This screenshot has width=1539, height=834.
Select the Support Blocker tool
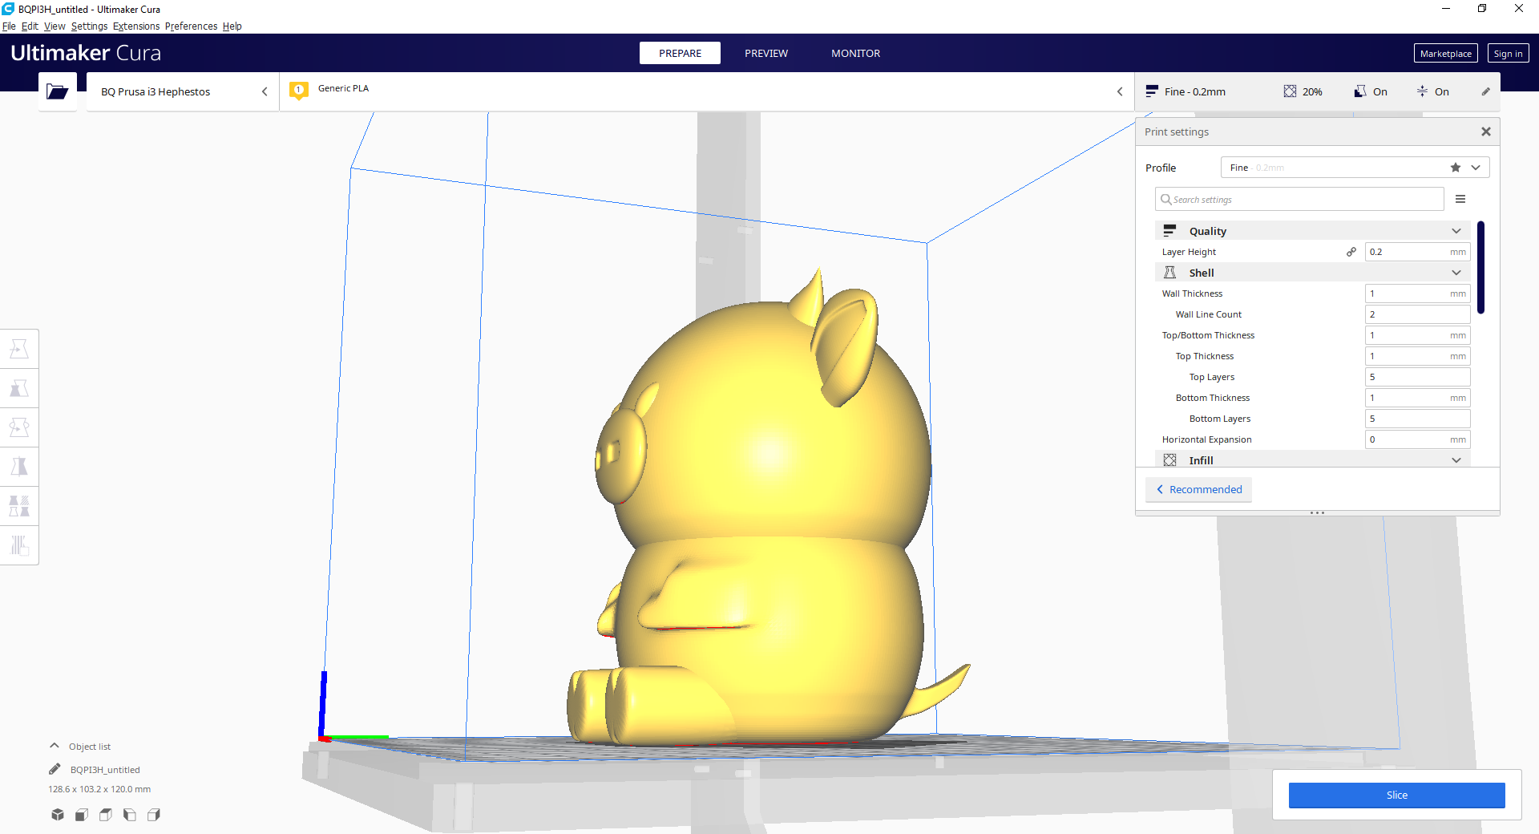[19, 545]
